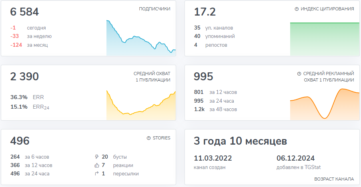Click the 6 584 subscribers count

(24, 12)
